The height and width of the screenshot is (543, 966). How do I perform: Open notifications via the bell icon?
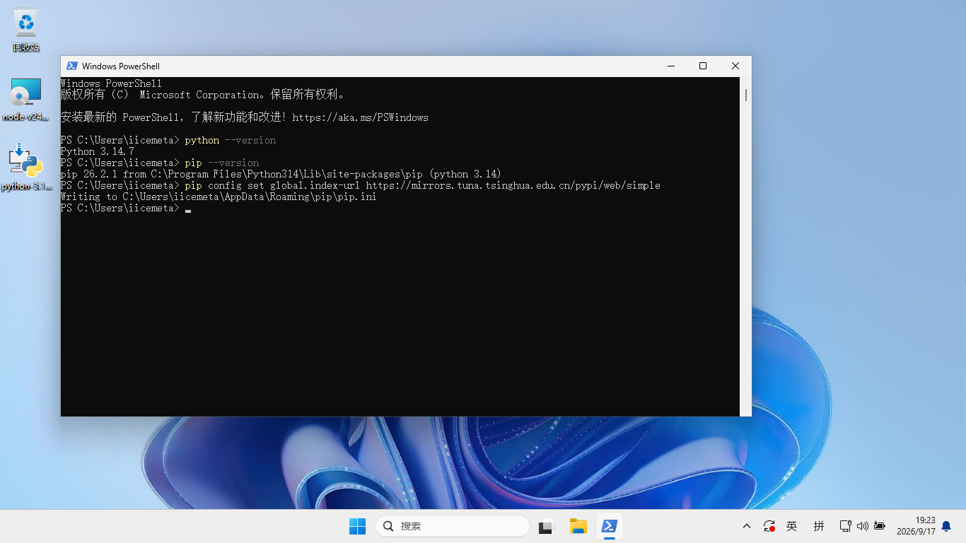coord(946,526)
